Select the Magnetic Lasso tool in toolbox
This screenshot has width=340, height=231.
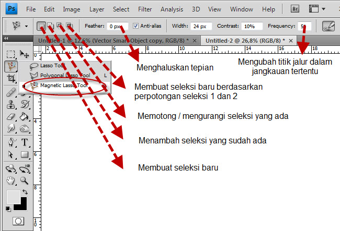click(11, 66)
